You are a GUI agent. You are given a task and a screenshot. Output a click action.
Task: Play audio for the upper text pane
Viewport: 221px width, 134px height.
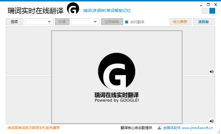click(211, 72)
